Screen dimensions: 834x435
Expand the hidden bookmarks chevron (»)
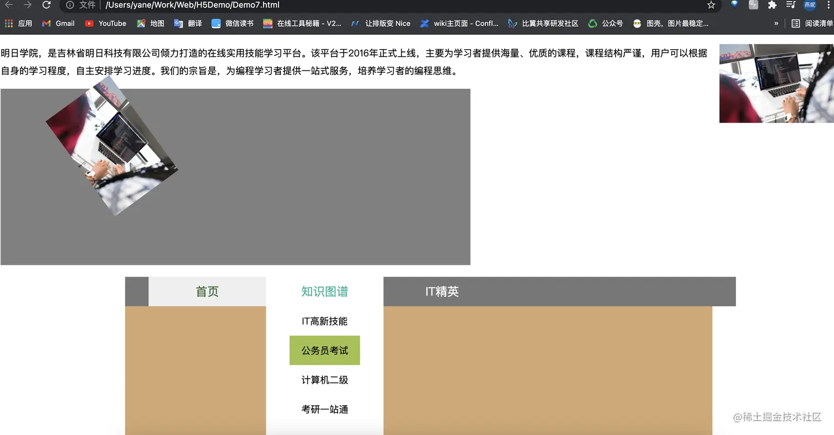click(x=776, y=23)
